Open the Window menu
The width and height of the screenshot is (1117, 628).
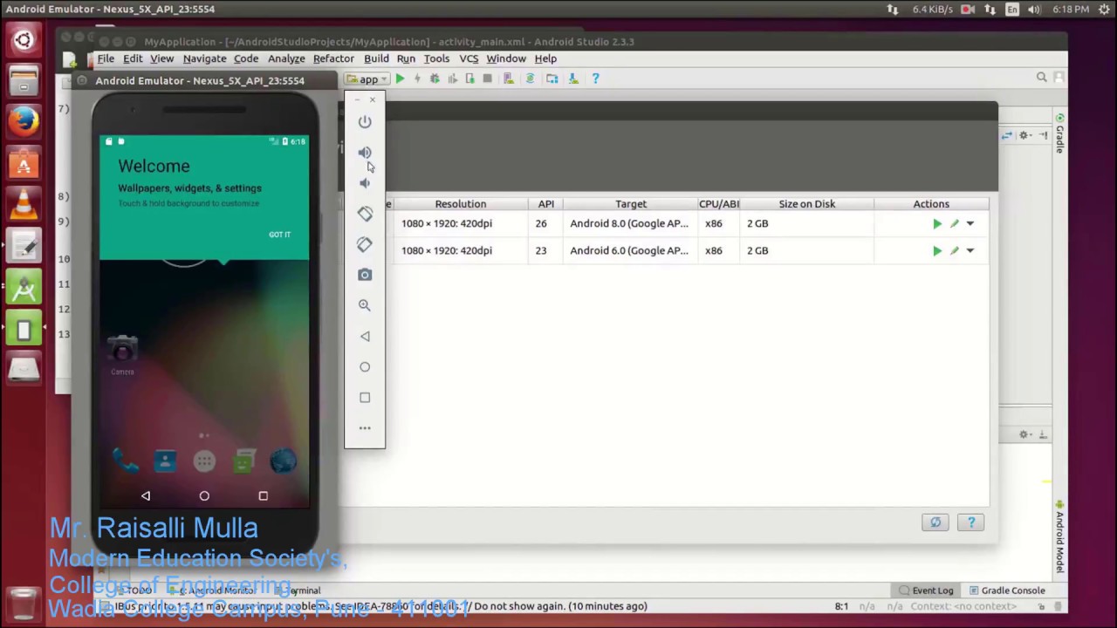tap(506, 58)
